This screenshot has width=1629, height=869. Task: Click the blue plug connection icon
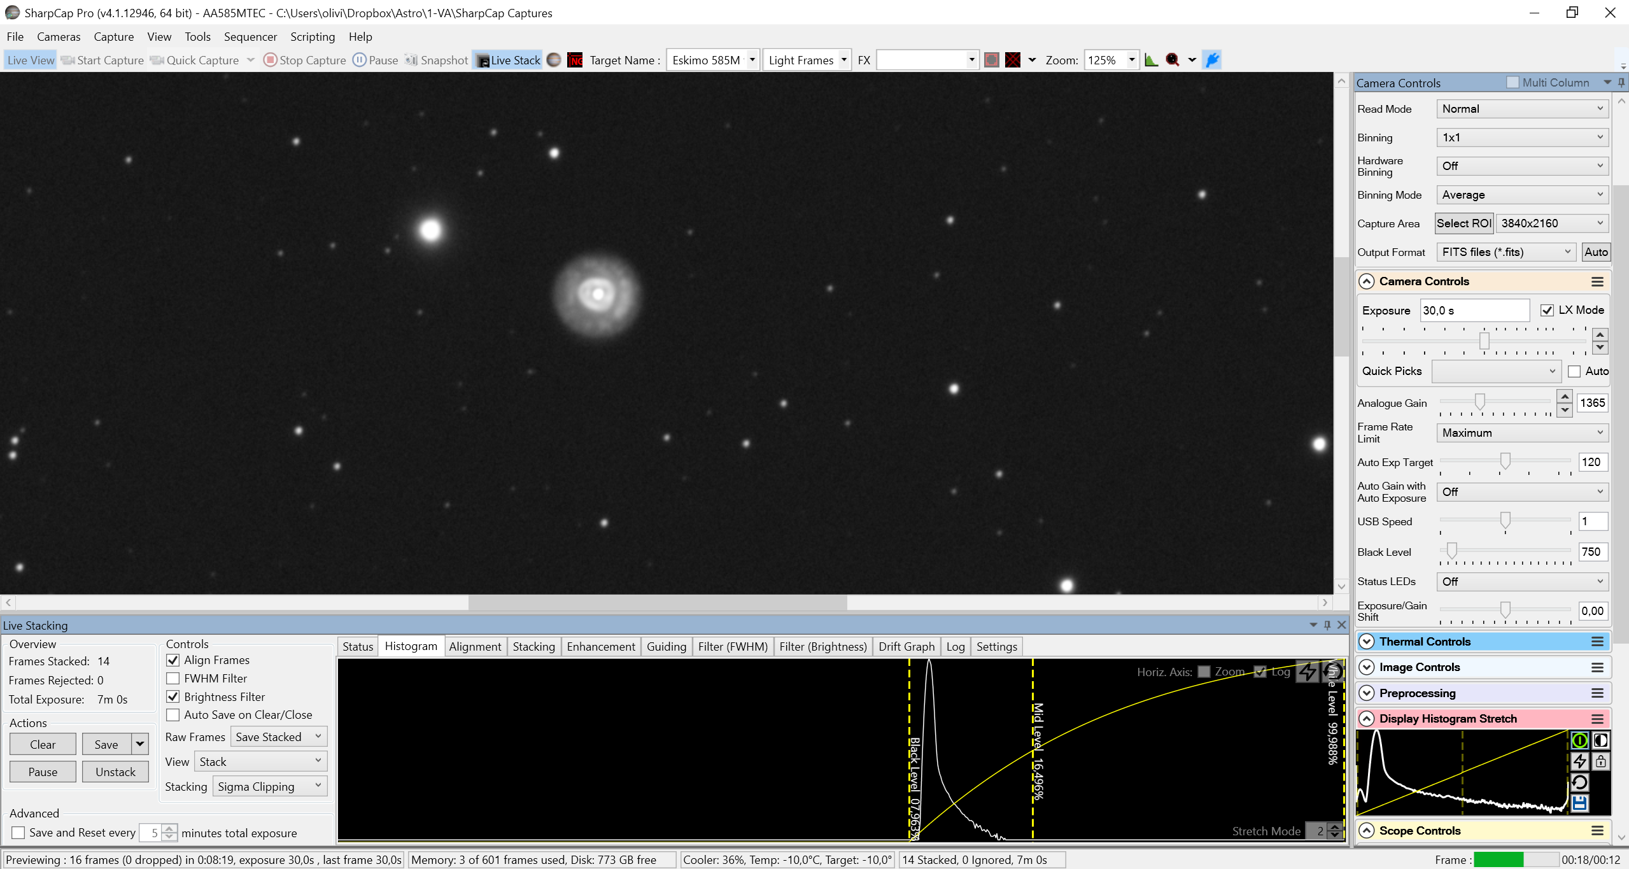1213,60
